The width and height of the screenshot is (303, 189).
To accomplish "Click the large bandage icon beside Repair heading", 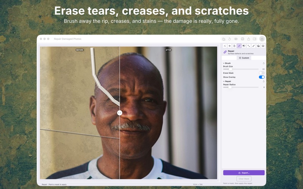I will 225,52.
